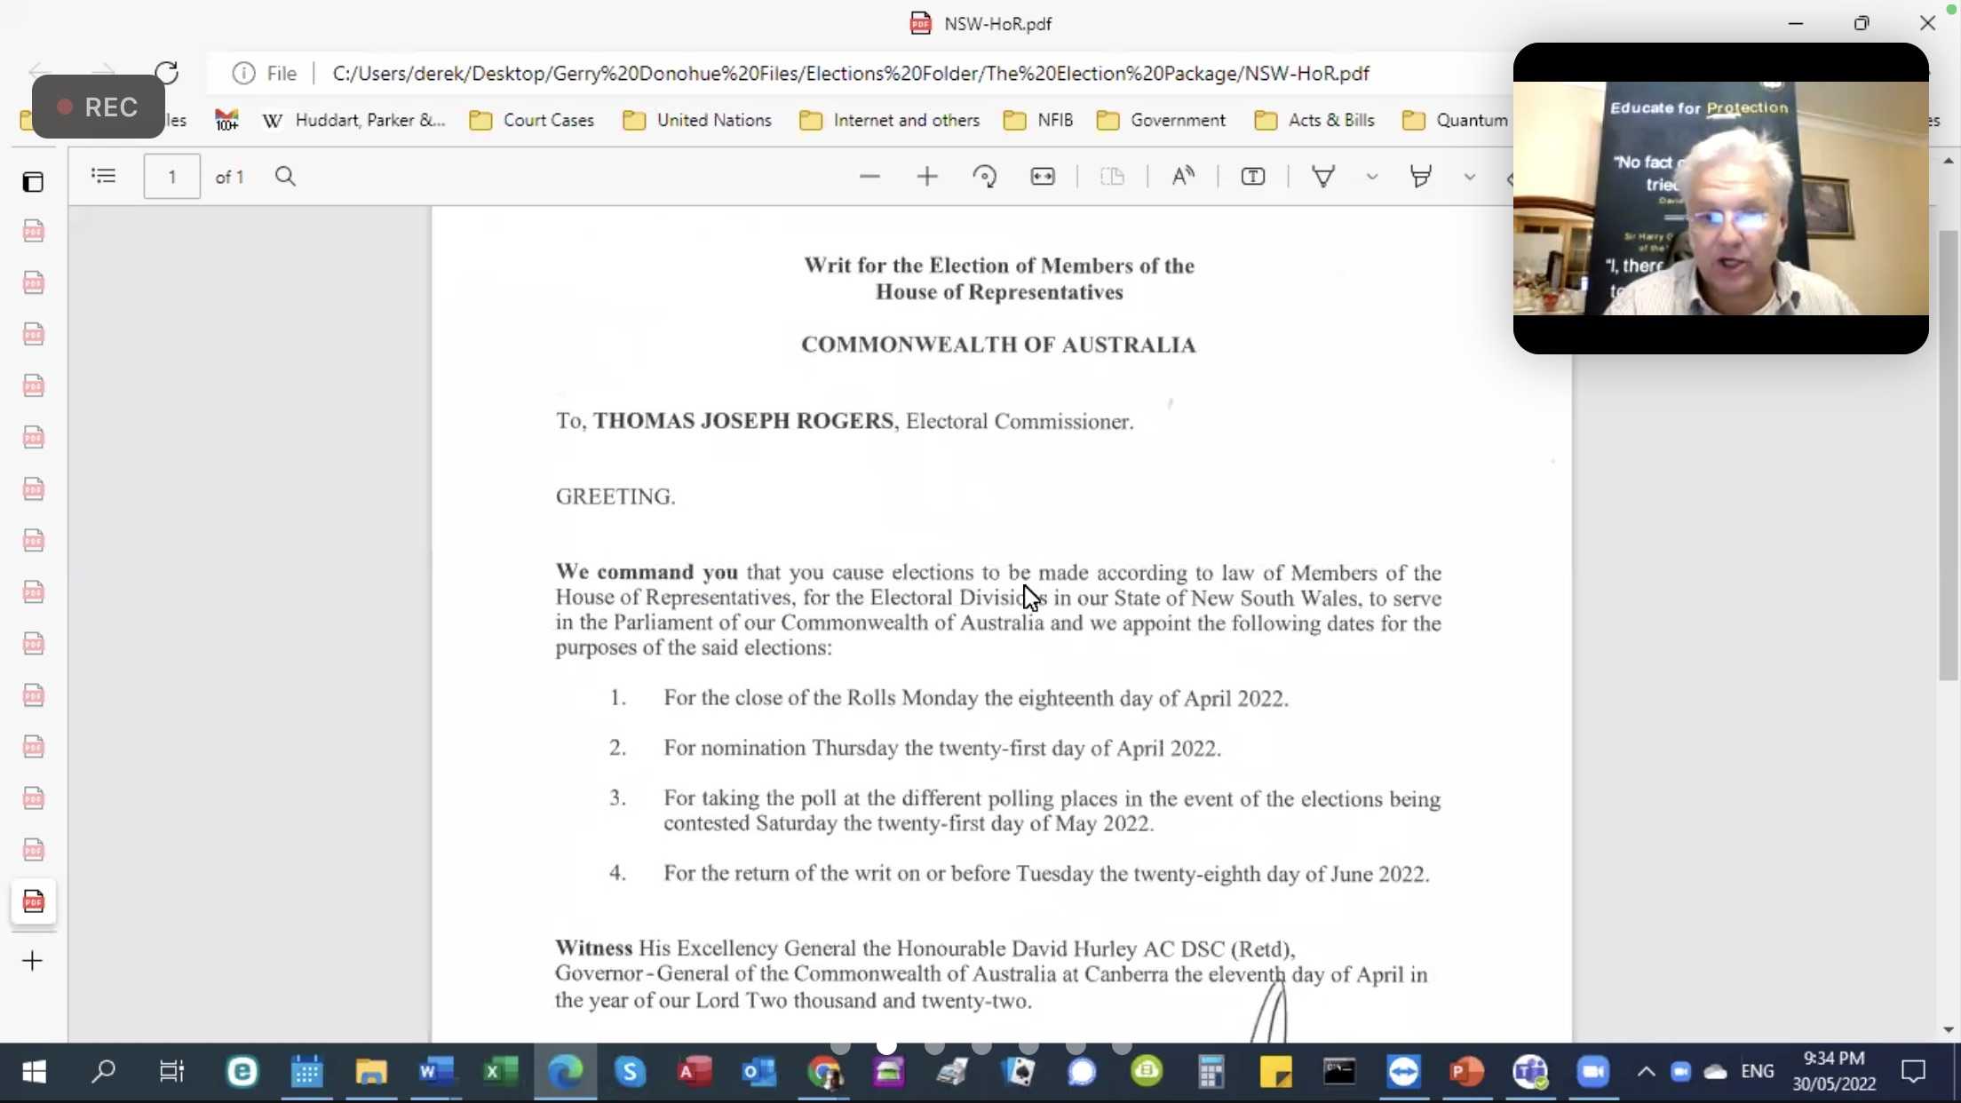Switch to Microsoft Edge on taskbar
Image resolution: width=1961 pixels, height=1103 pixels.
click(x=565, y=1073)
